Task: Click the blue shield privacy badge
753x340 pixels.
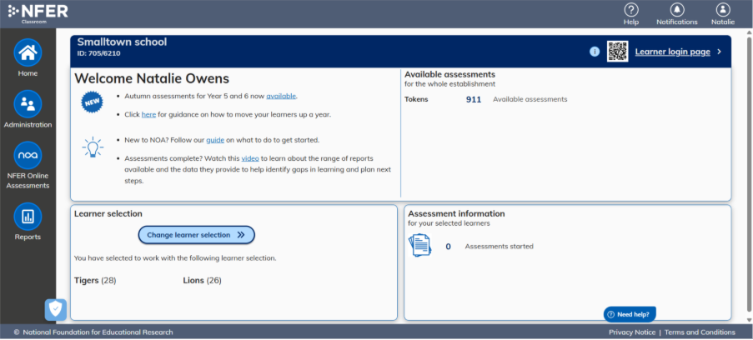Action: click(56, 310)
